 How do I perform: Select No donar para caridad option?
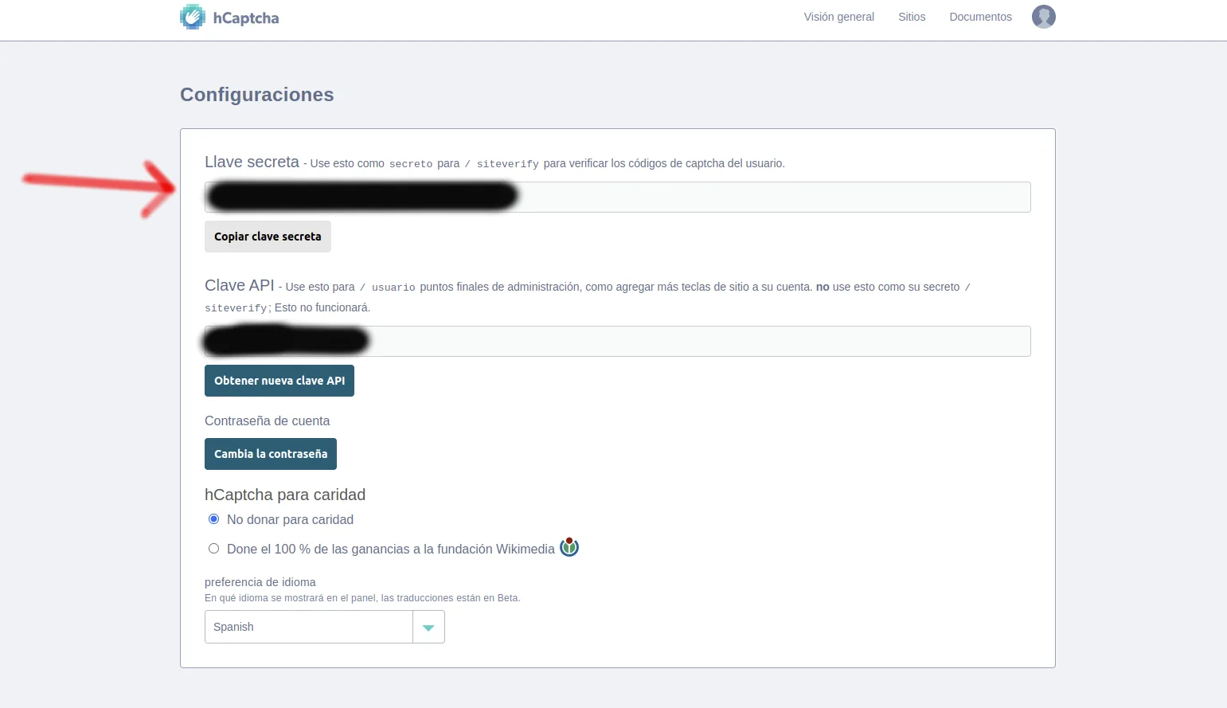click(213, 519)
